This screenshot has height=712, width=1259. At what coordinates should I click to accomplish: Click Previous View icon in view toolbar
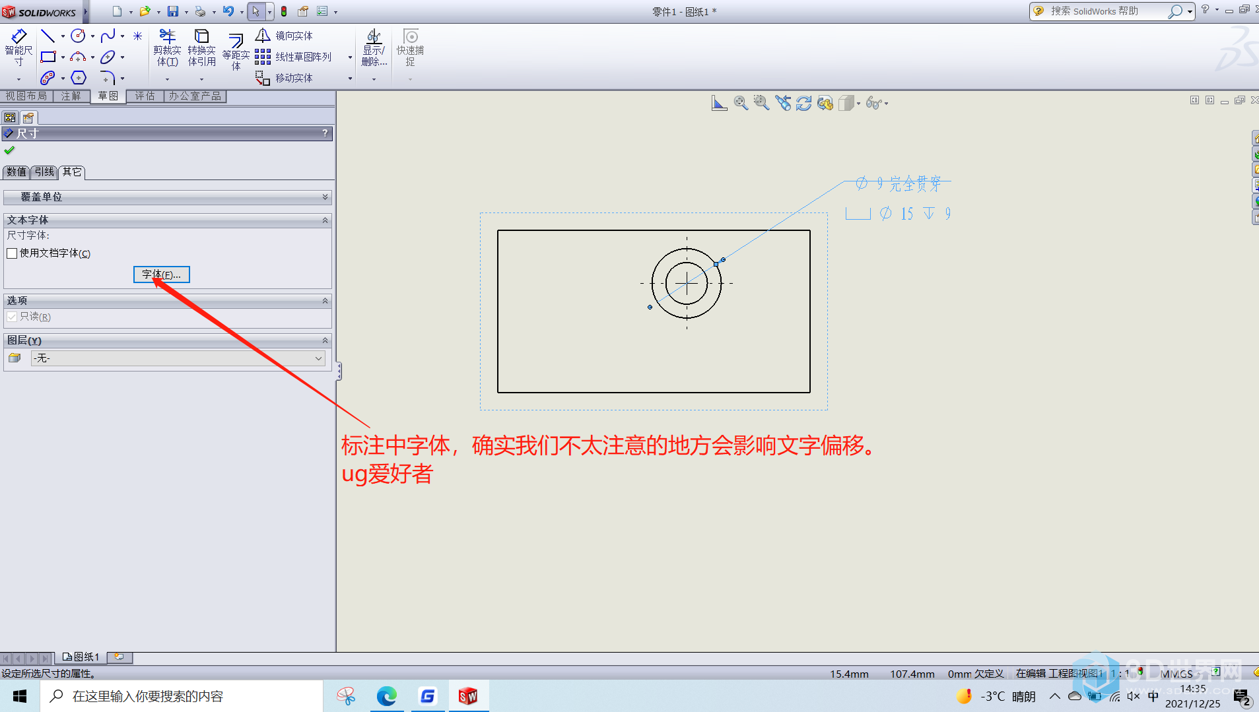pyautogui.click(x=783, y=103)
